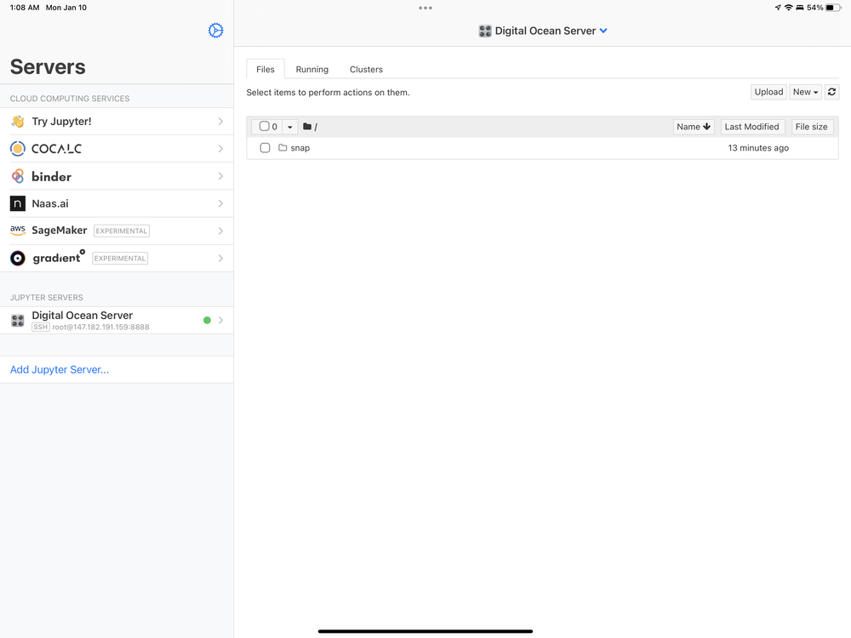Open the settings gear icon above Servers
The height and width of the screenshot is (638, 851).
[x=215, y=31]
